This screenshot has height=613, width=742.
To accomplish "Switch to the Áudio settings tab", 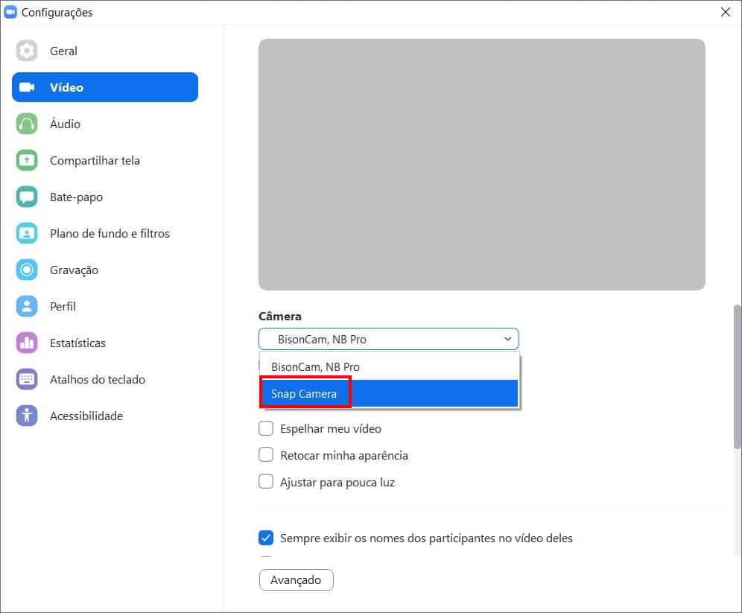I will (x=65, y=124).
